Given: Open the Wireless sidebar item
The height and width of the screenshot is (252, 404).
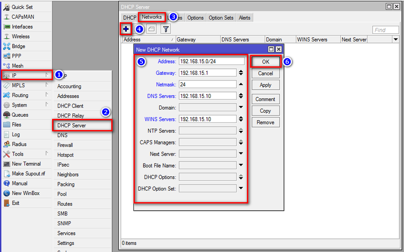Looking at the screenshot, I should pyautogui.click(x=21, y=36).
